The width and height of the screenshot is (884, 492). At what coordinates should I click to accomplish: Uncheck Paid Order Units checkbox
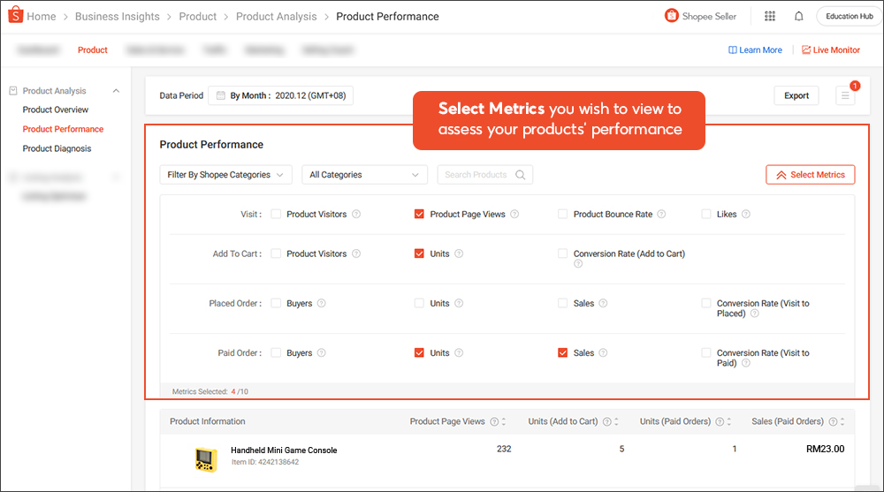tap(419, 352)
